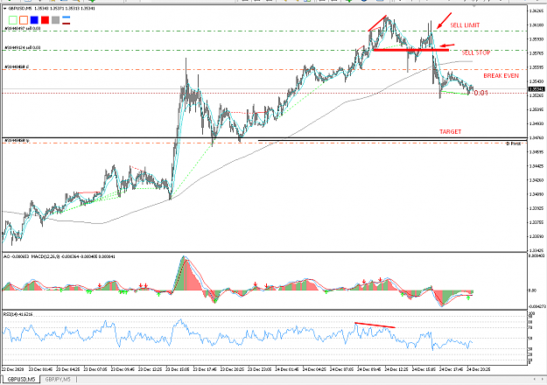Switch to the GBPJPY,M5 chart tab

coord(58,380)
